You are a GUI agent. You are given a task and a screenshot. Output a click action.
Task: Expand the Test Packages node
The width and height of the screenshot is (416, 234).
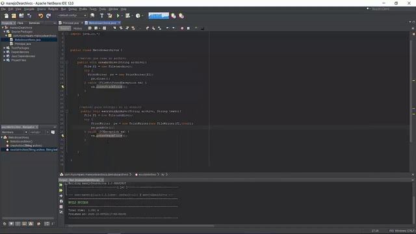(5, 48)
